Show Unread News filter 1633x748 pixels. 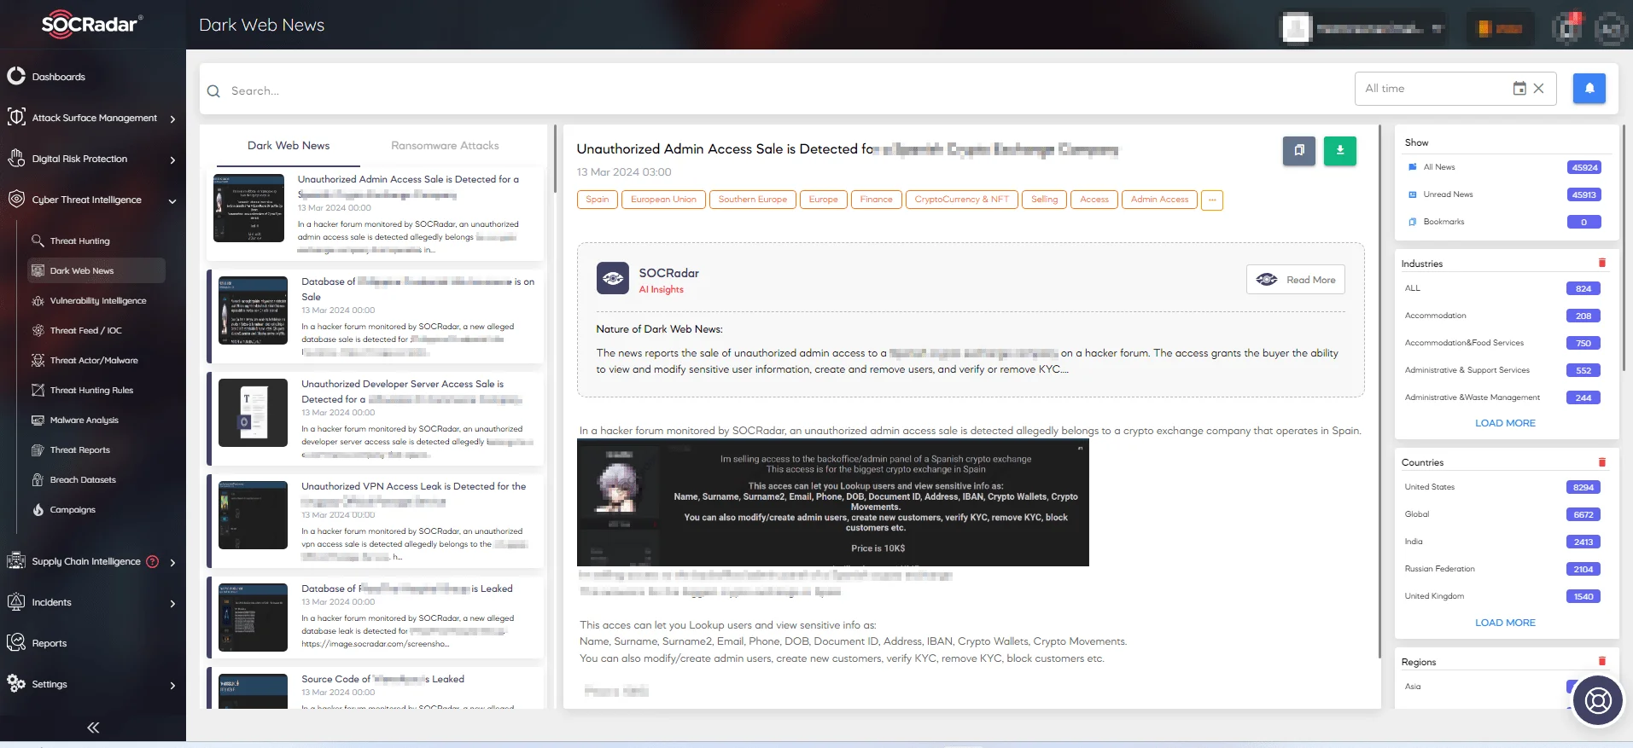click(x=1507, y=194)
